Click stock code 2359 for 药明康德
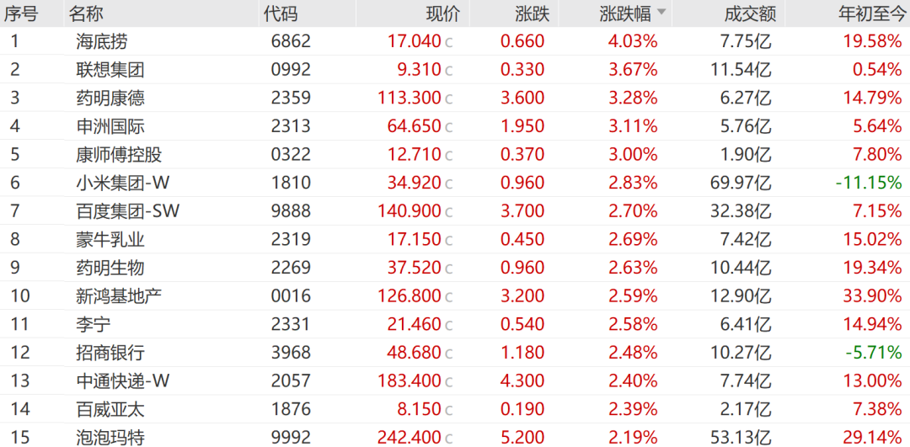The width and height of the screenshot is (910, 447). (291, 98)
